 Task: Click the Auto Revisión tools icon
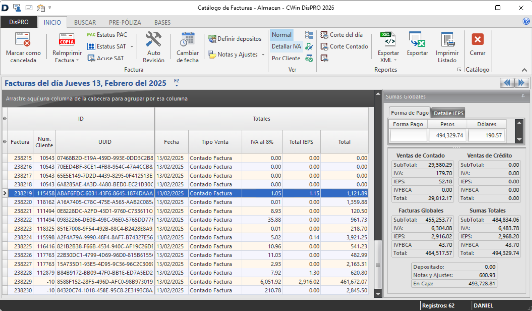click(153, 40)
